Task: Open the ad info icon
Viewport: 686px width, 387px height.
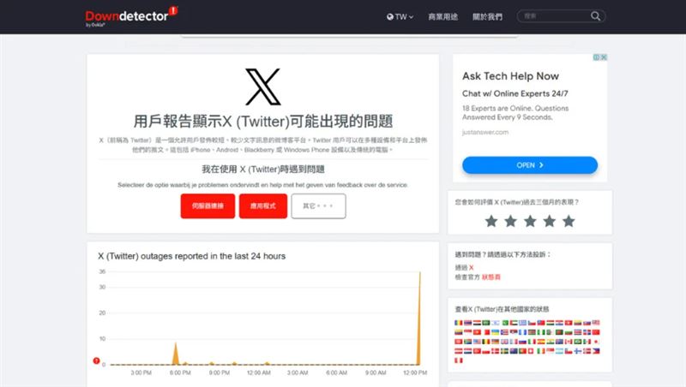Action: click(x=596, y=57)
